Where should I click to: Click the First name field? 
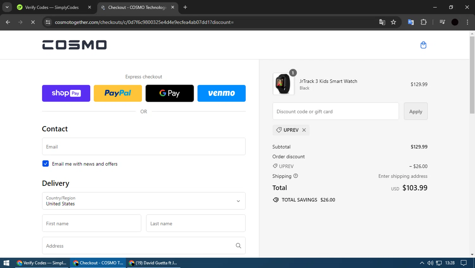click(92, 223)
